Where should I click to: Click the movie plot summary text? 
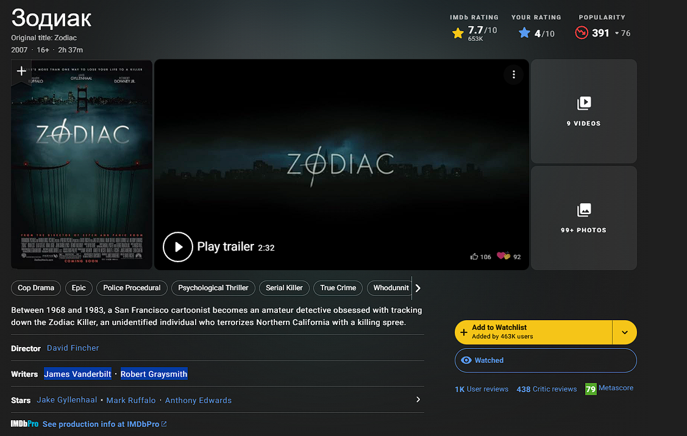point(216,316)
